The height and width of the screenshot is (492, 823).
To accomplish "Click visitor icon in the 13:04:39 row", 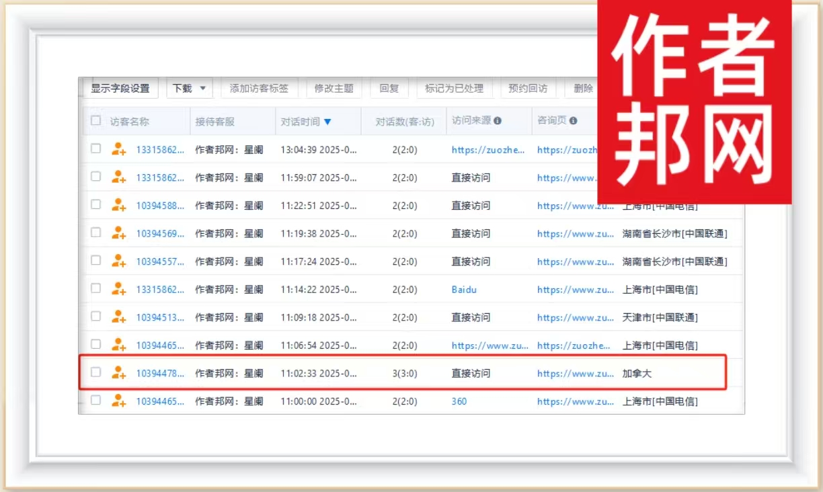I will [x=119, y=149].
